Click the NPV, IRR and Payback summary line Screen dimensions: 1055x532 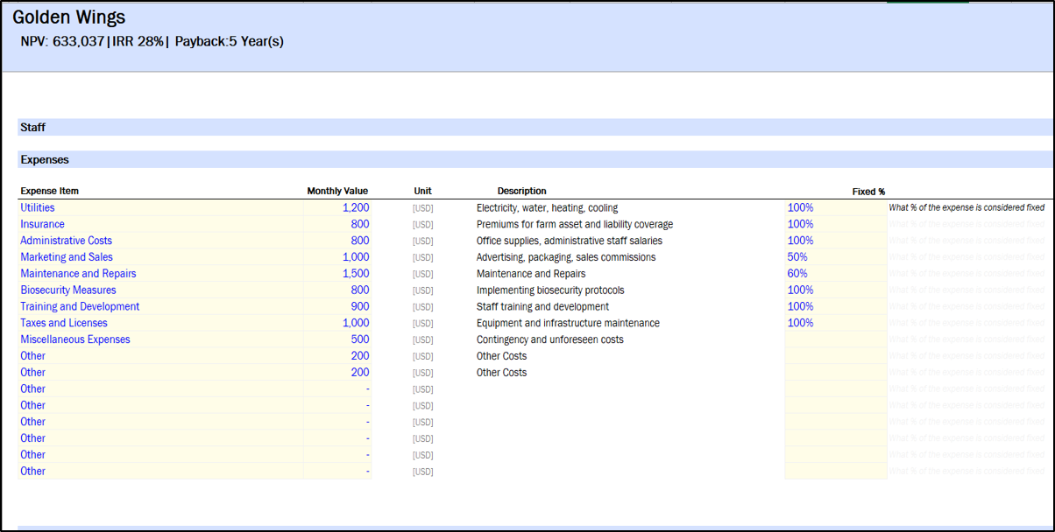pyautogui.click(x=152, y=41)
